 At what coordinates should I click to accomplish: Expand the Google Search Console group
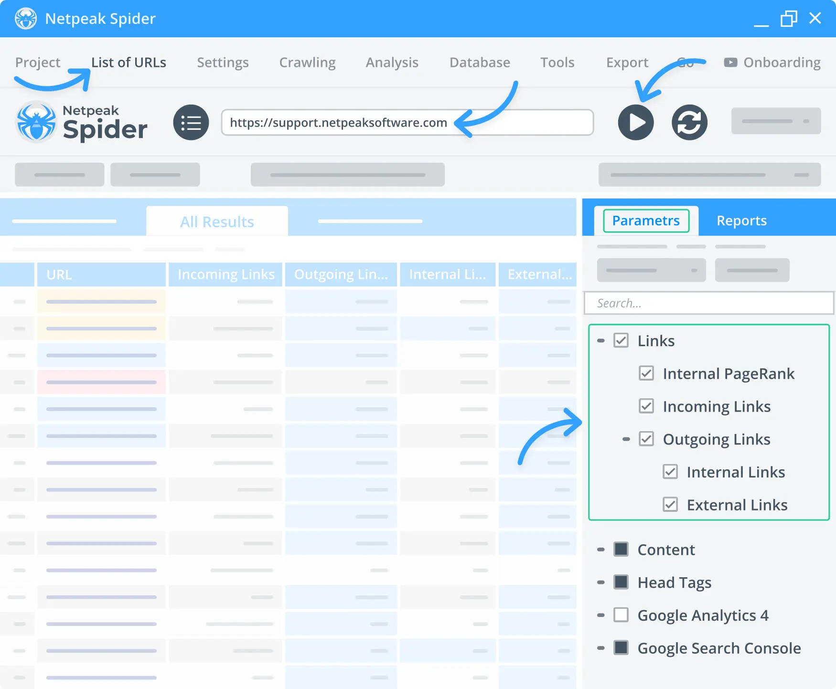coord(601,648)
